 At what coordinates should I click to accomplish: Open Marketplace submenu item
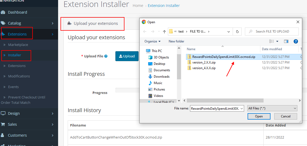pyautogui.click(x=18, y=45)
